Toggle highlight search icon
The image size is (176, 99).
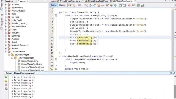point(98,5)
